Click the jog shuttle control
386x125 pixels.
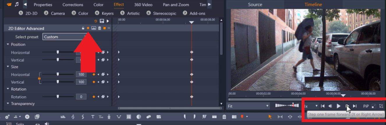(x=287, y=106)
